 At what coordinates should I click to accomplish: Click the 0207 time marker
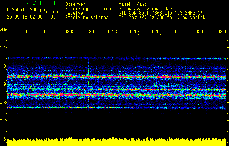[x=156, y=31]
